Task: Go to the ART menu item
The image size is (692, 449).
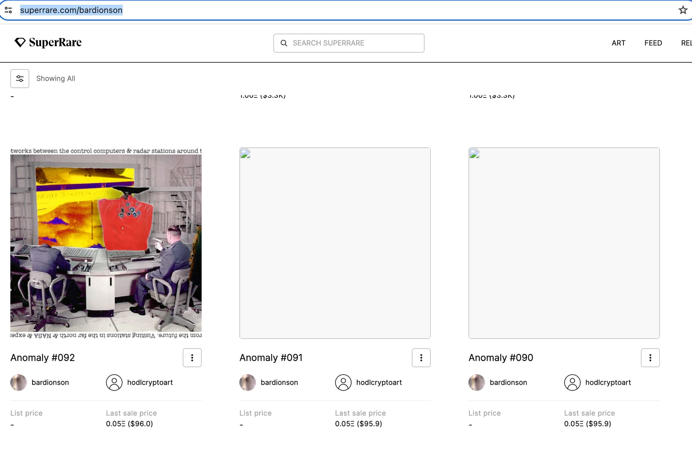Action: [618, 43]
